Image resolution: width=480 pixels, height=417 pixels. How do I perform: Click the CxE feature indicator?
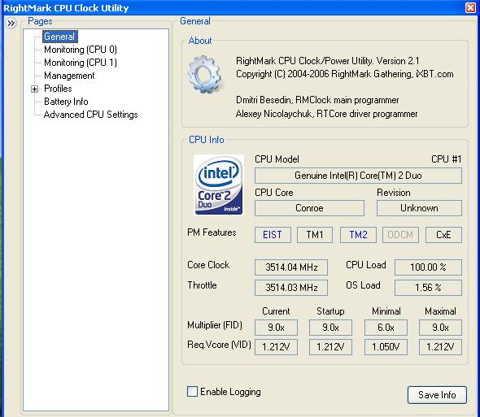tap(443, 235)
